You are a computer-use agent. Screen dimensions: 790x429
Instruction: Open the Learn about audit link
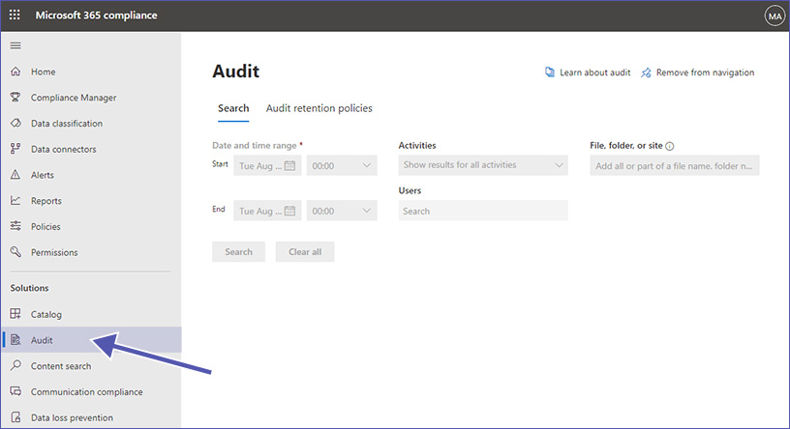(x=594, y=72)
